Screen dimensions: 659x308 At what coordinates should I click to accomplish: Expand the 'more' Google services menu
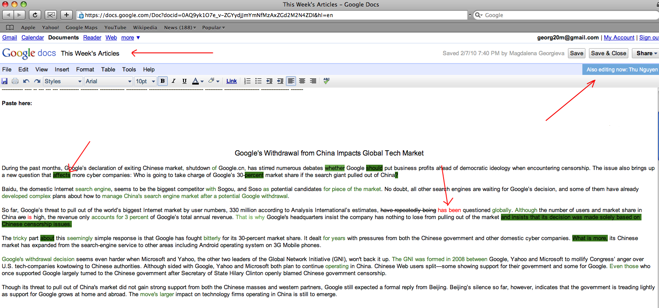pos(130,38)
